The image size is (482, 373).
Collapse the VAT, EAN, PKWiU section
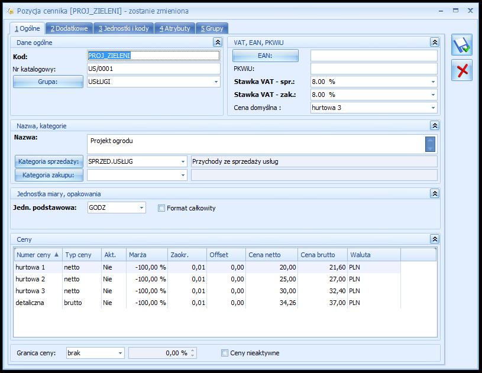[435, 43]
